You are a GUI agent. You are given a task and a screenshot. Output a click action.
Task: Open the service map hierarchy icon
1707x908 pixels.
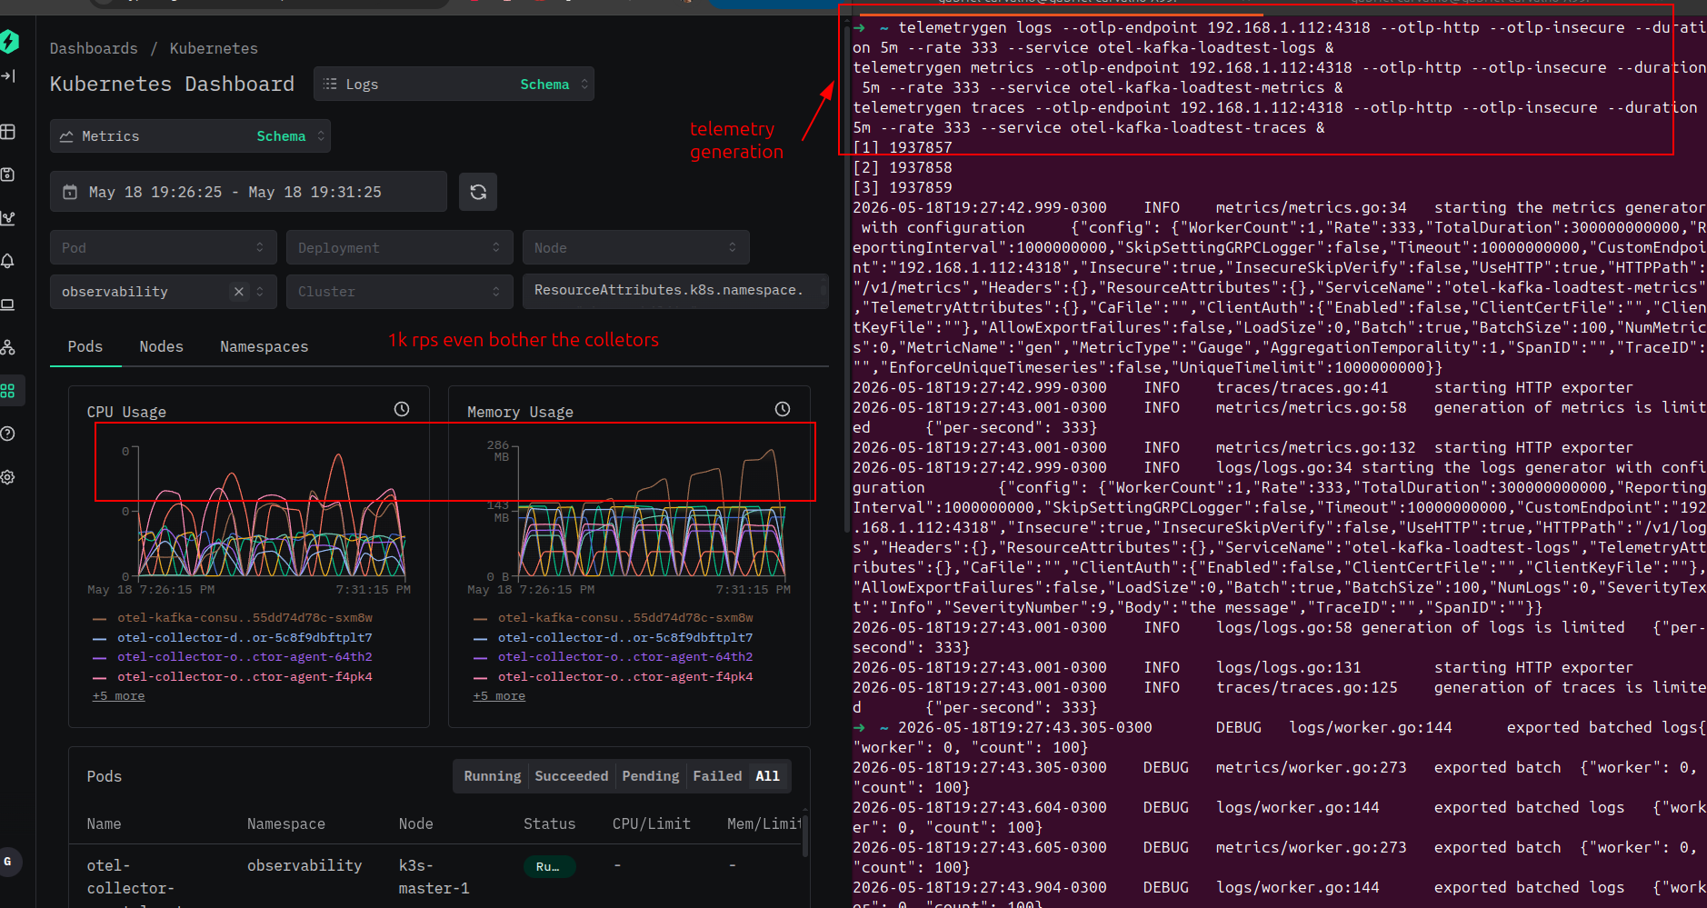8,347
